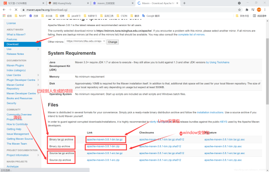This screenshot has height=172, width=269.
Task: Download apache-maven-3.8.1-bin.zip
Action: coord(103,146)
